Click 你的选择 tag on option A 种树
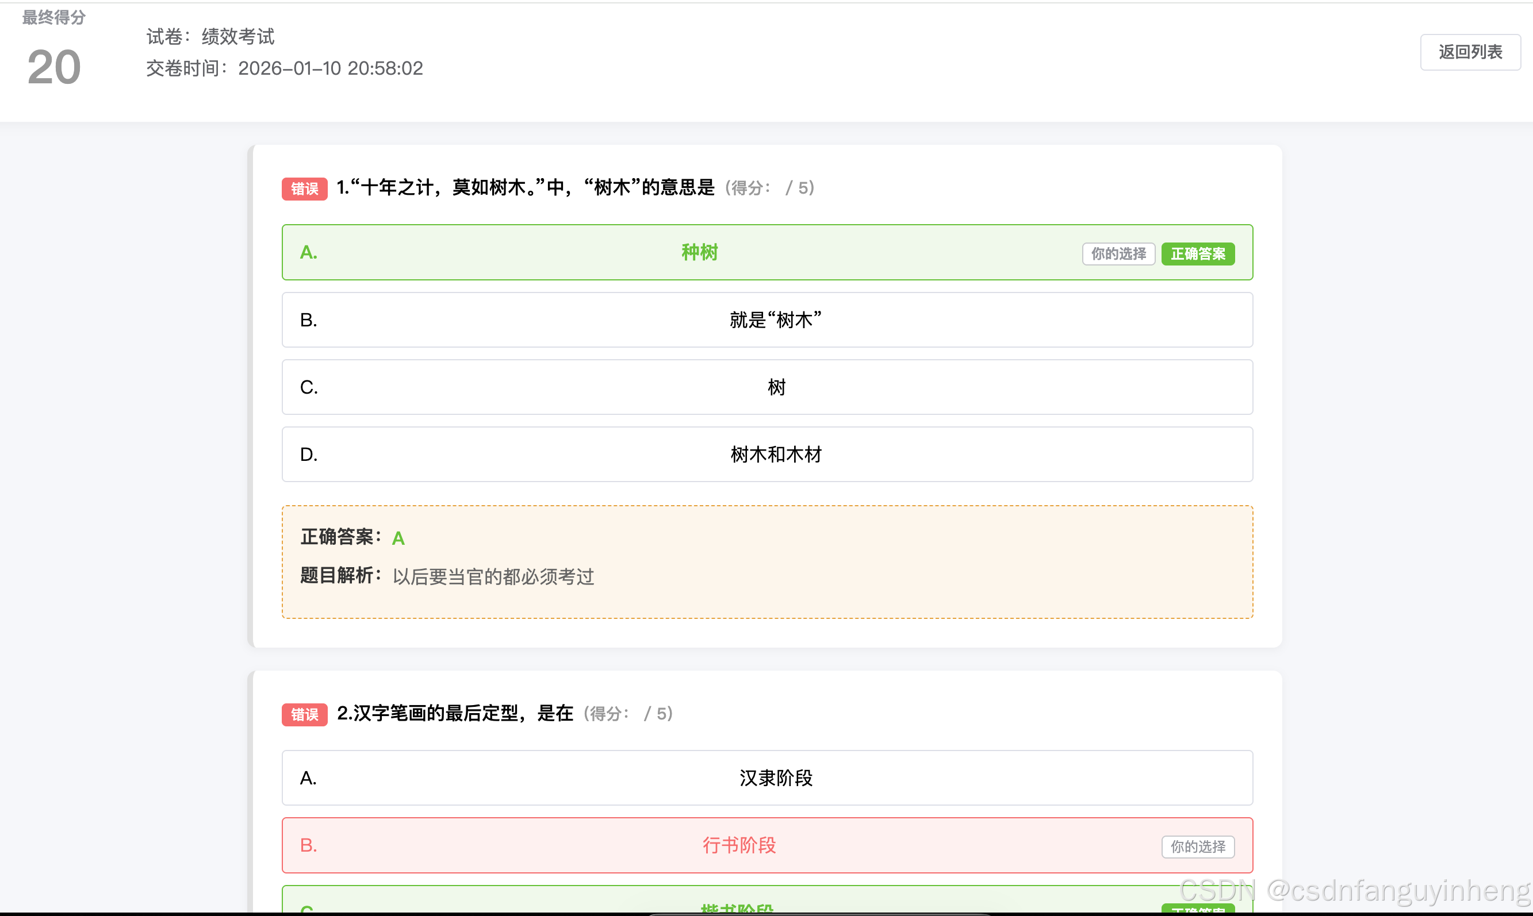The width and height of the screenshot is (1533, 916). click(1118, 253)
